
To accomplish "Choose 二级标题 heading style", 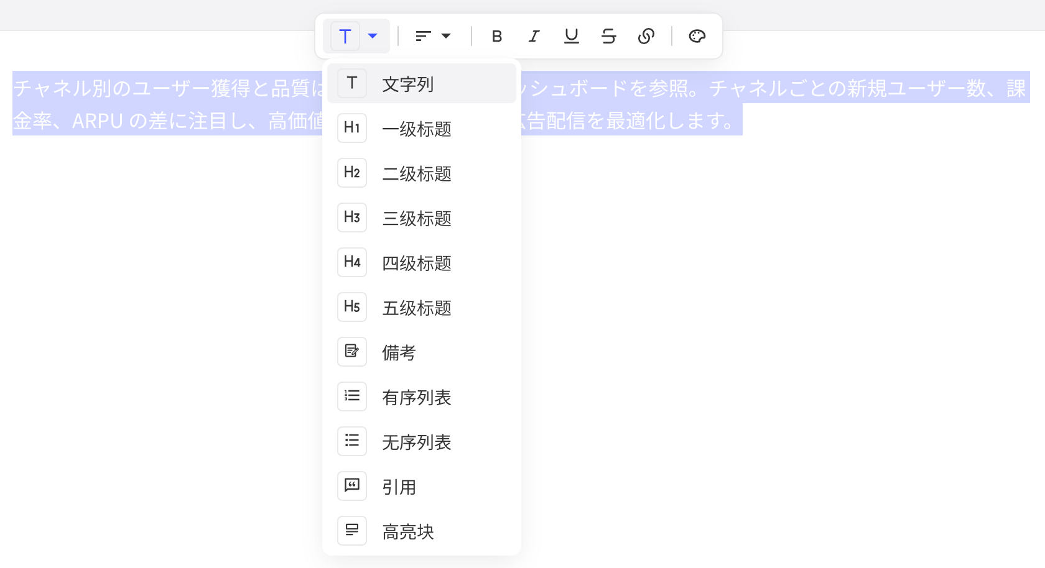I will pos(422,173).
